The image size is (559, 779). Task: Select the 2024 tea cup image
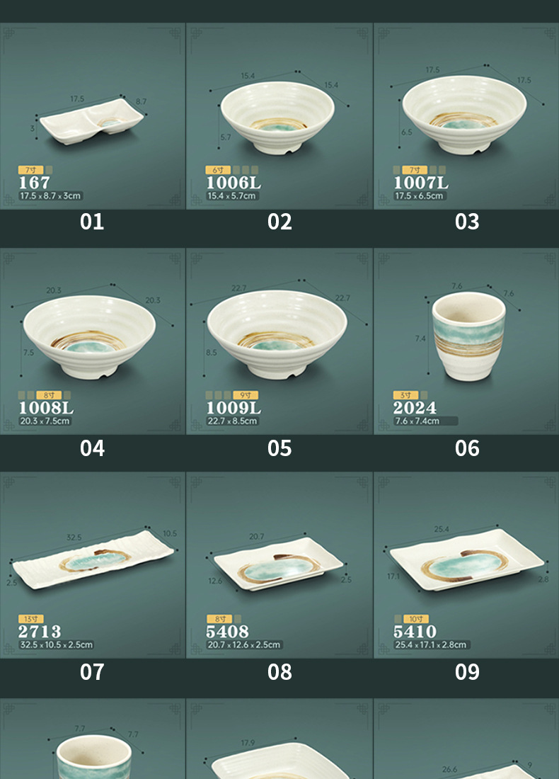(466, 341)
